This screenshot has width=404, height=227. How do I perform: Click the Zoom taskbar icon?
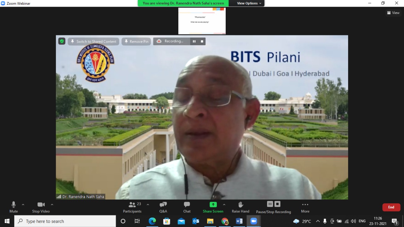click(254, 221)
